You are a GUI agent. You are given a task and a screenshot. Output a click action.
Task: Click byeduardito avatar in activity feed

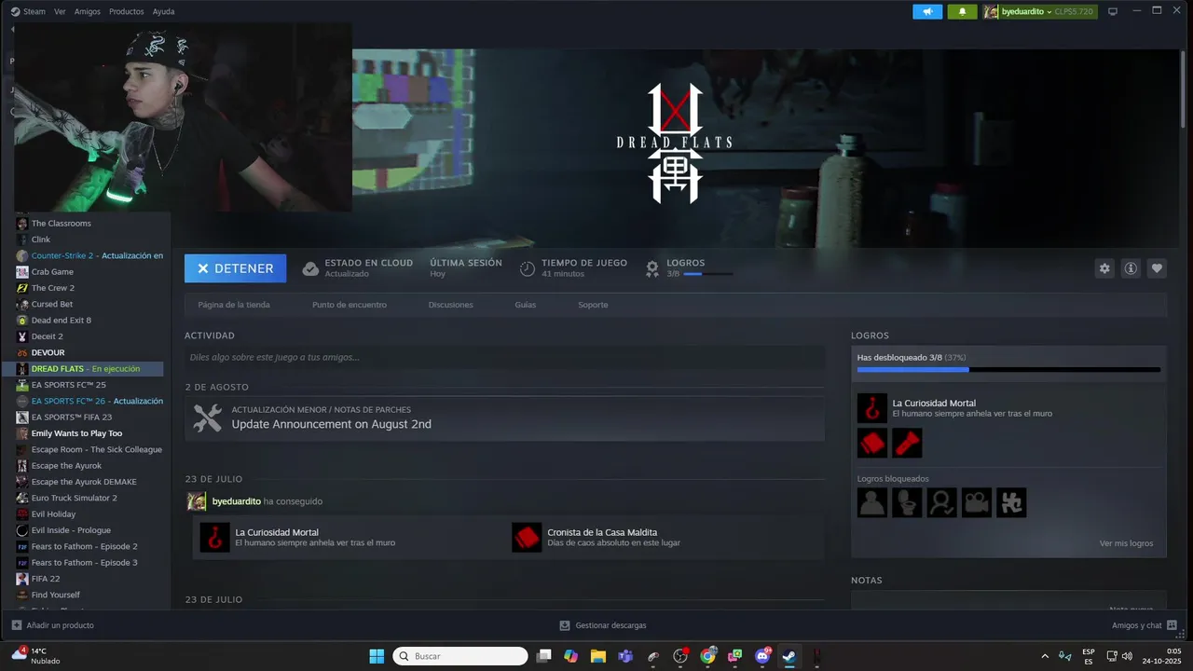coord(197,501)
